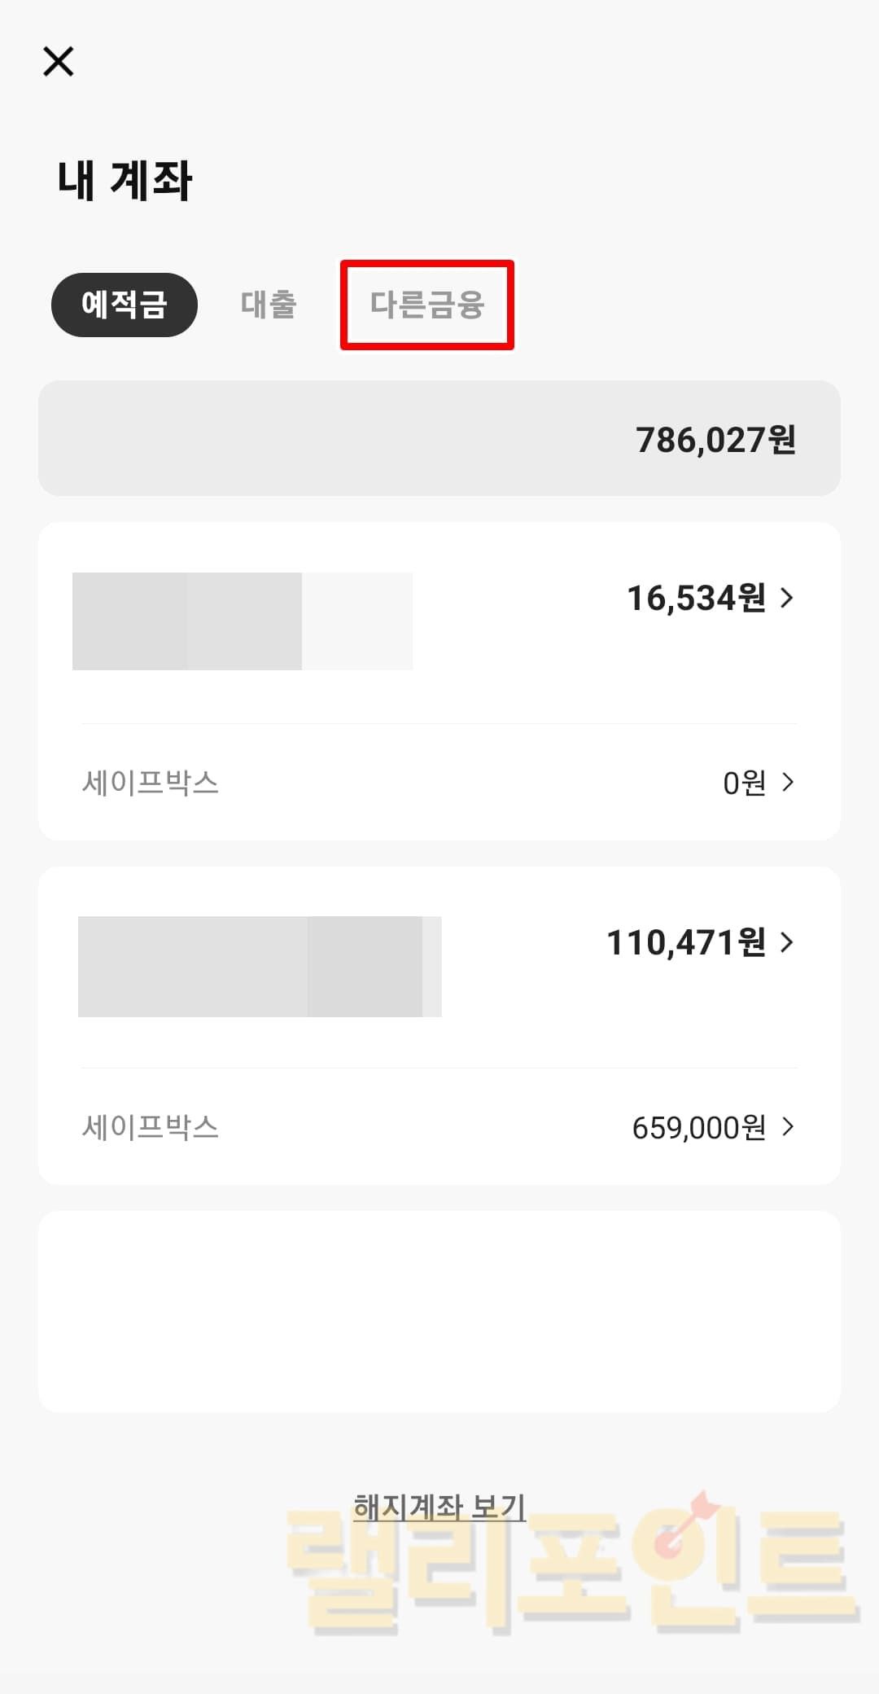
Task: Tap the 내 계좌 page title
Action: (x=125, y=180)
